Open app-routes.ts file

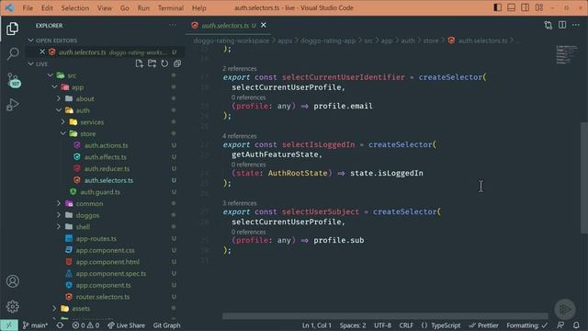coord(96,238)
